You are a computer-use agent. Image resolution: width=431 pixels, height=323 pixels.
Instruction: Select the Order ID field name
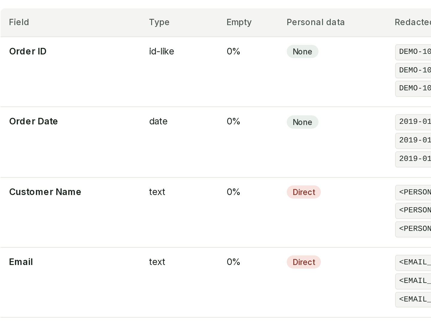pos(28,51)
